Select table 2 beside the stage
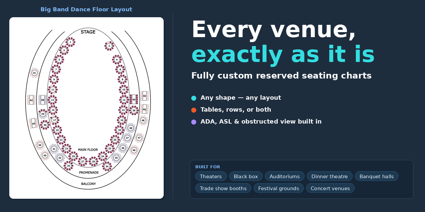425x212 pixels. [x=109, y=46]
